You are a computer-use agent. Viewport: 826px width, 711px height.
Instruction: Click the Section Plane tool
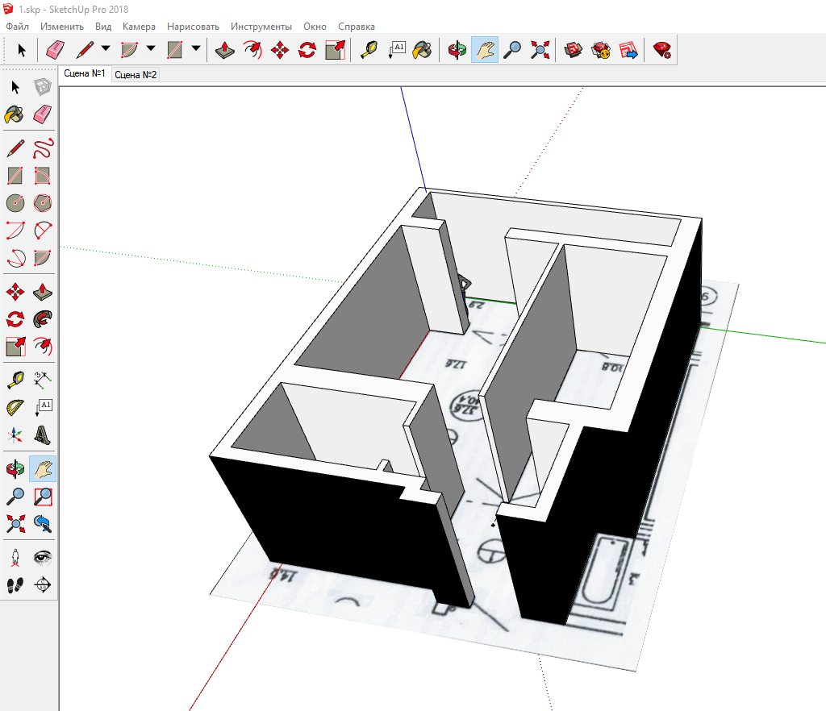point(43,584)
